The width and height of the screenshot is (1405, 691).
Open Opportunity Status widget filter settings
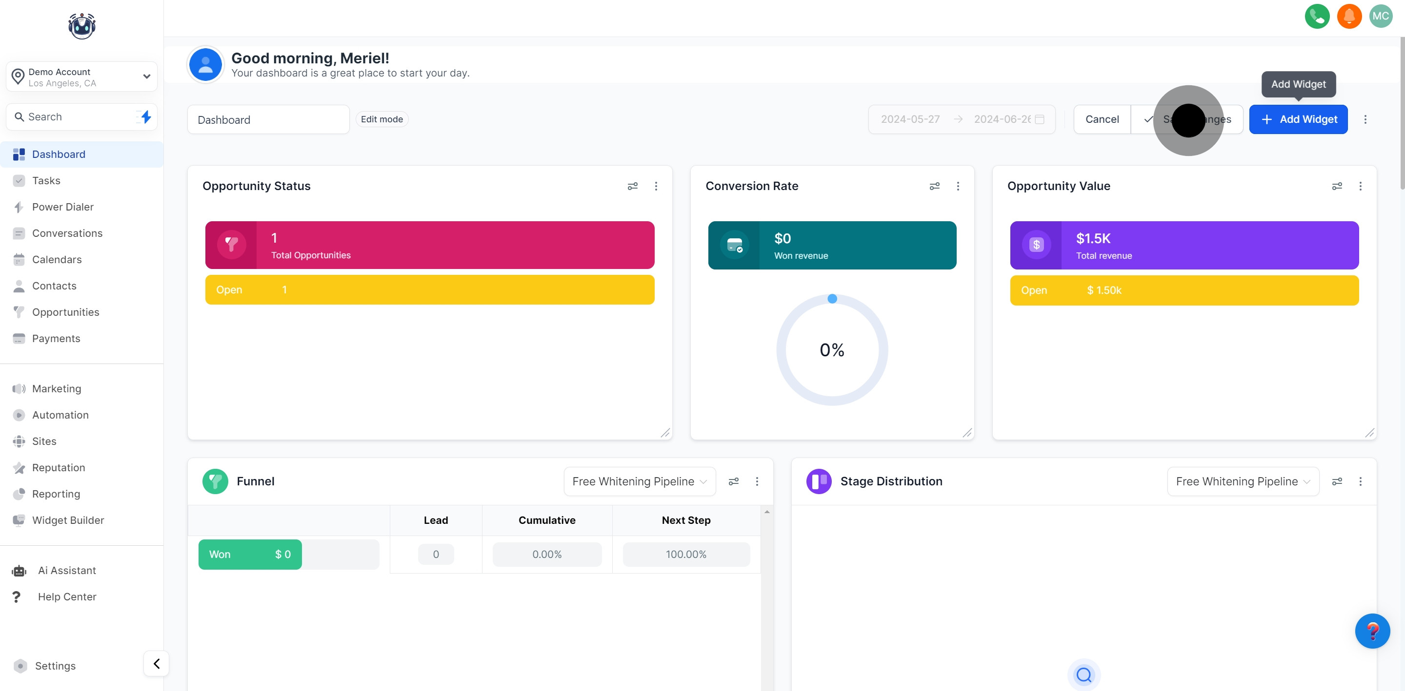(x=632, y=186)
